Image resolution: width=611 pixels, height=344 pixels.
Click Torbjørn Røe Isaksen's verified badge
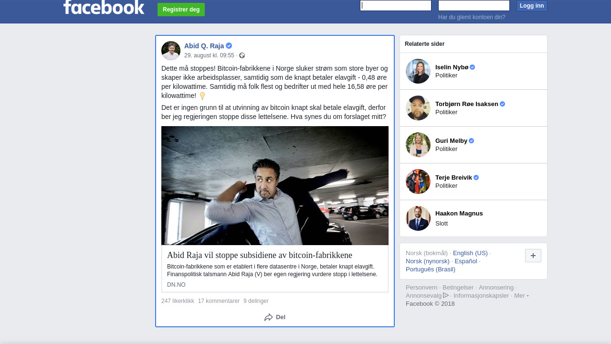click(503, 104)
